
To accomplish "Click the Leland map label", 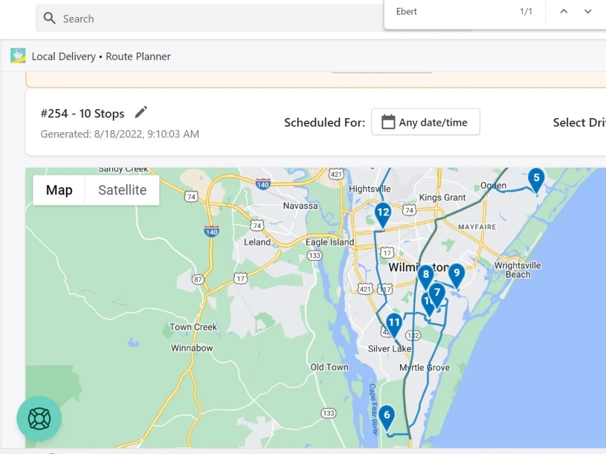I will (257, 242).
